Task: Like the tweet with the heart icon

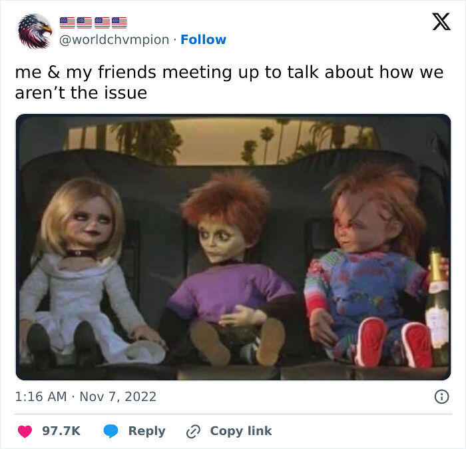Action: click(x=25, y=431)
